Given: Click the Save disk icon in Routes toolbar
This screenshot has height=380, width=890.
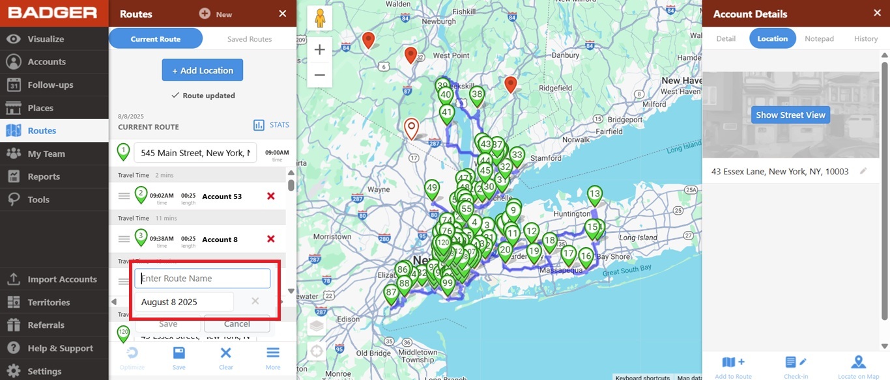Looking at the screenshot, I should (179, 358).
